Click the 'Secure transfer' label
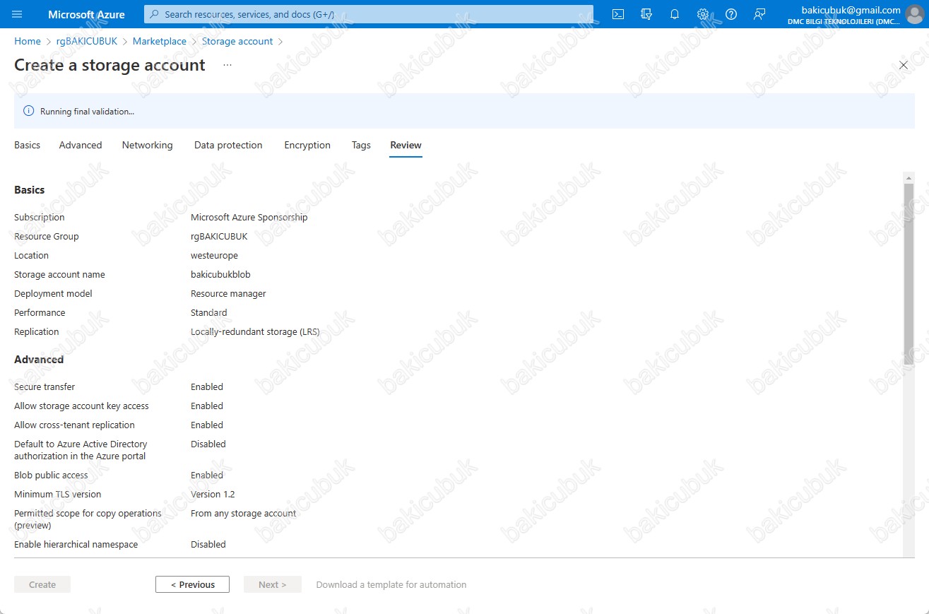 click(45, 387)
